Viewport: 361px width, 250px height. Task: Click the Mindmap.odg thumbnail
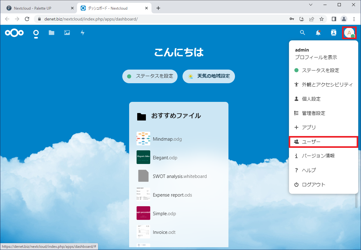pyautogui.click(x=143, y=139)
